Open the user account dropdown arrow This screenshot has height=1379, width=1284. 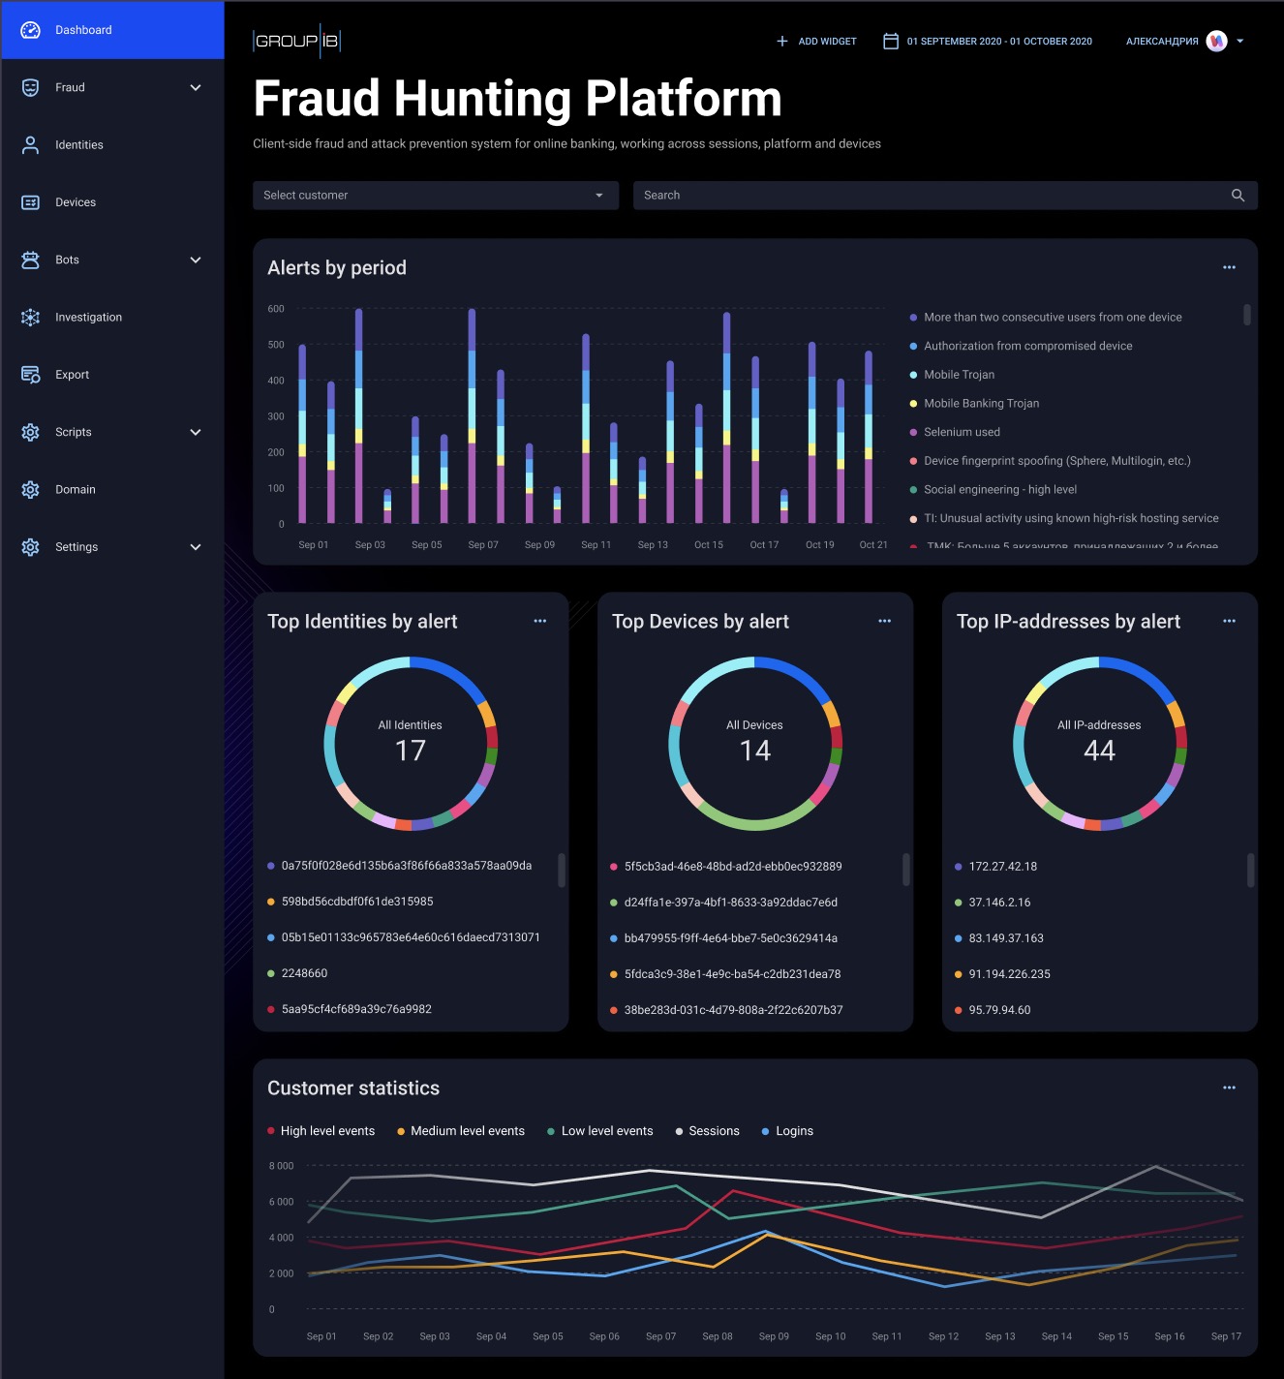pos(1240,42)
